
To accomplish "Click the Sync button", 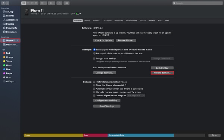I will [214, 135].
